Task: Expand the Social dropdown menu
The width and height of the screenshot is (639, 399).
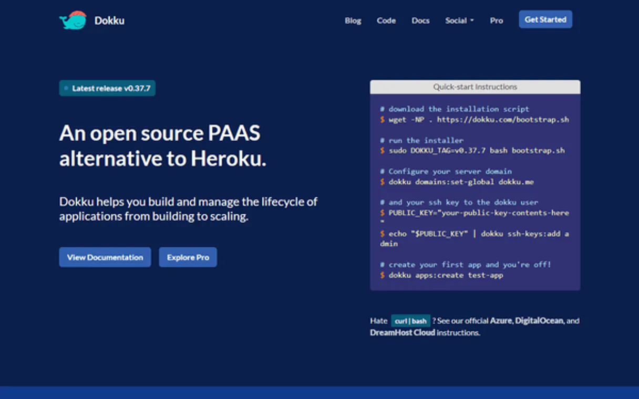Action: (x=459, y=20)
